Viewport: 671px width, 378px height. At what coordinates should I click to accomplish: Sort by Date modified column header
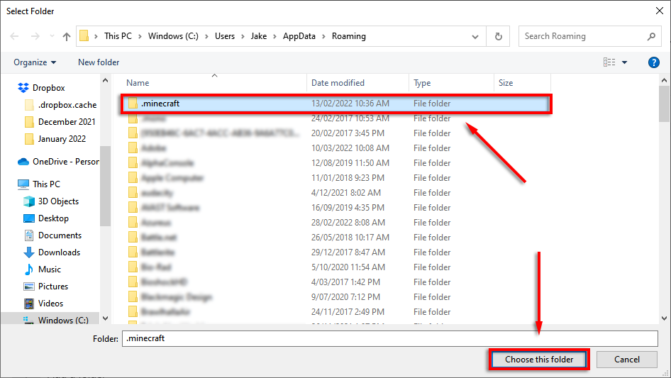[x=338, y=83]
